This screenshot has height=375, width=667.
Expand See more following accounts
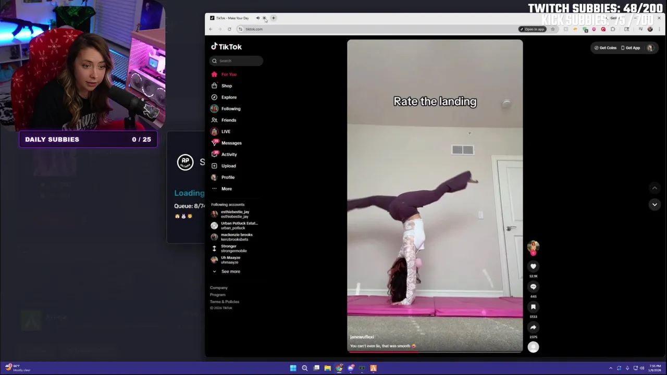(x=226, y=271)
